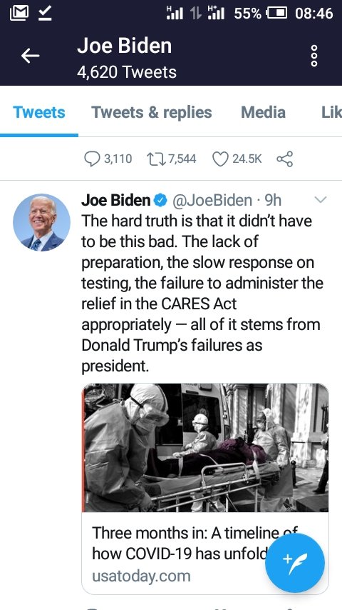Switch to Tweets & replies tab

152,112
